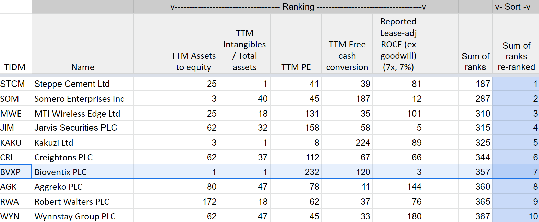539x222 pixels.
Task: Select the Somero Enterprises Inc cell
Action: tap(83, 99)
